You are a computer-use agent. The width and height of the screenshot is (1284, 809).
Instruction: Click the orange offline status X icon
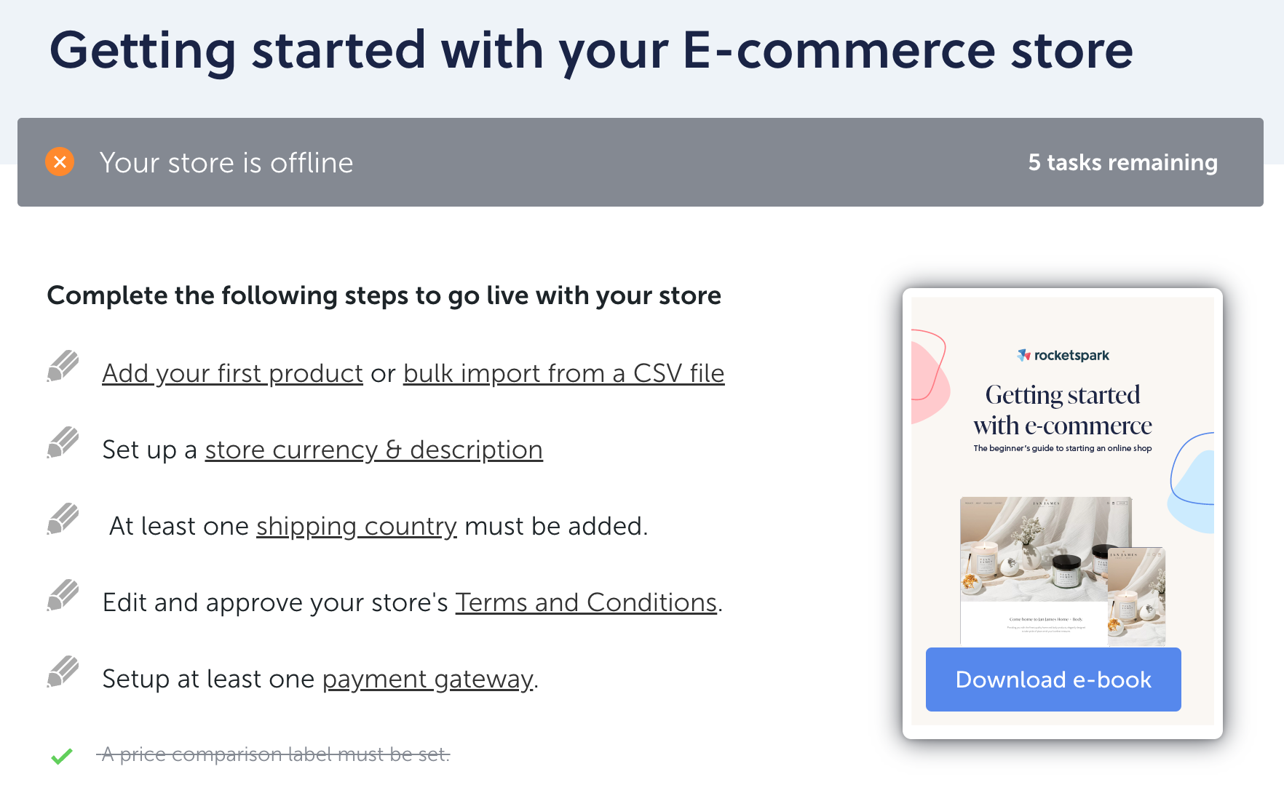click(x=60, y=162)
